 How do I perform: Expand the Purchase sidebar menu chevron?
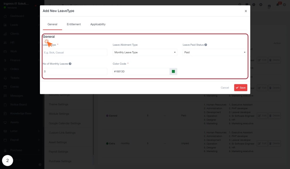39,150
